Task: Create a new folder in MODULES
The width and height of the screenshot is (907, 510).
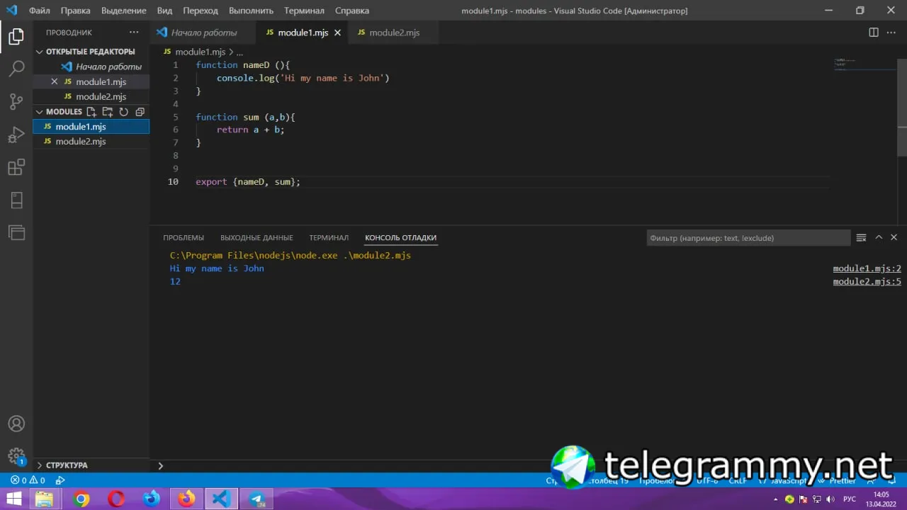Action: pos(108,112)
